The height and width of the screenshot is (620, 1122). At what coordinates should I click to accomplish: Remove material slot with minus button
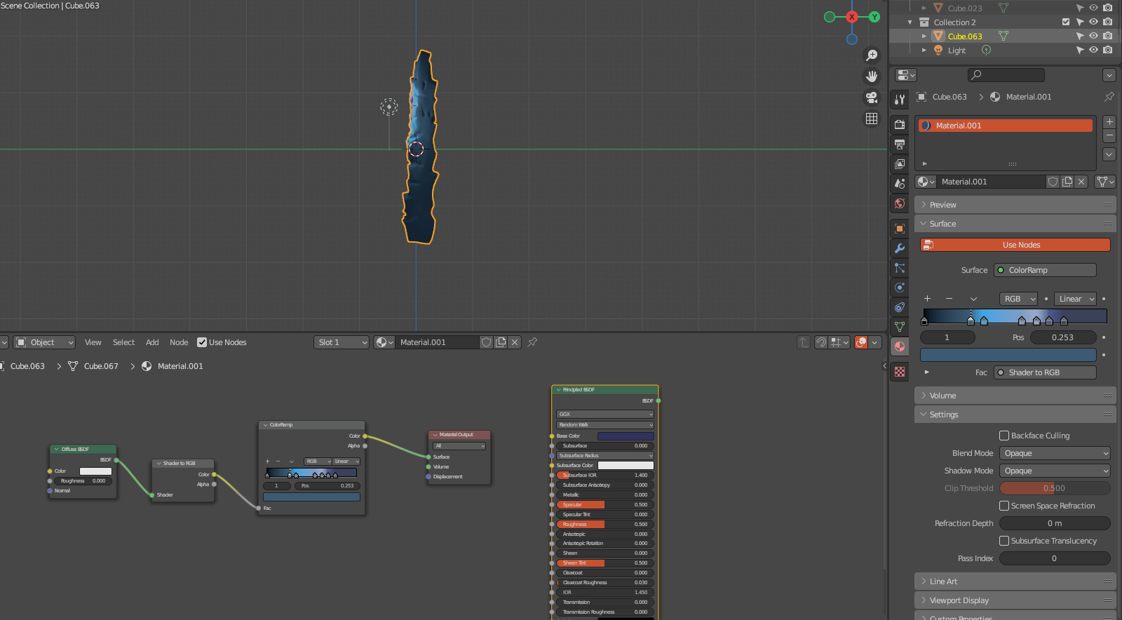[x=1109, y=135]
